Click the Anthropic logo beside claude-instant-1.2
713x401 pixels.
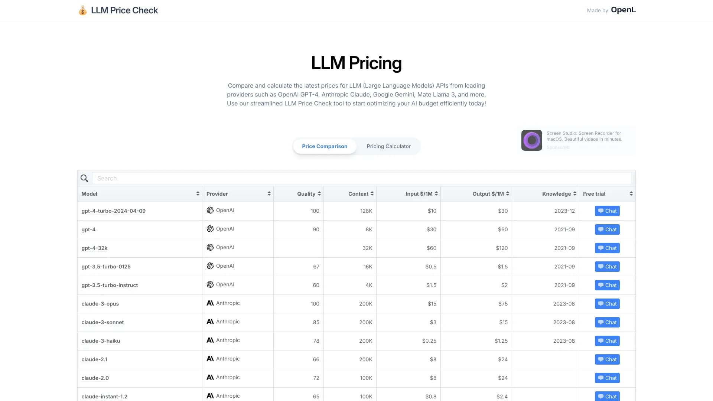pyautogui.click(x=210, y=396)
